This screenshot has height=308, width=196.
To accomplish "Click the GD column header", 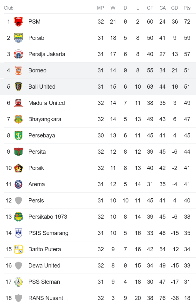I will pyautogui.click(x=175, y=8).
